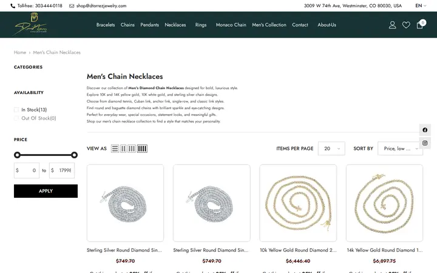The width and height of the screenshot is (437, 273).
Task: Open the second silver chain product image
Action: click(x=212, y=203)
